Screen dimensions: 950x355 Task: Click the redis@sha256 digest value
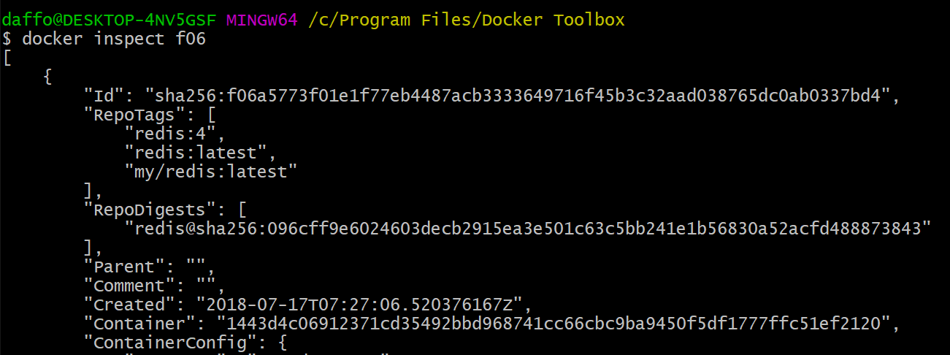529,229
